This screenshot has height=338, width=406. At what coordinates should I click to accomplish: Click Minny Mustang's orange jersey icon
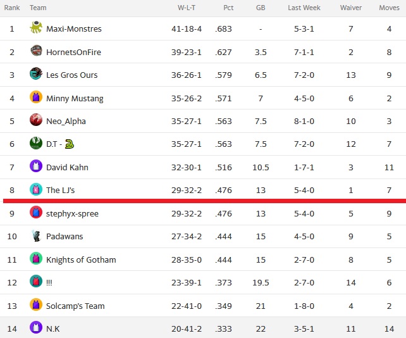click(x=36, y=97)
